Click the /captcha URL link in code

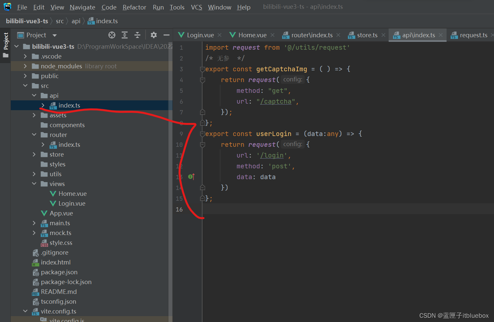275,102
